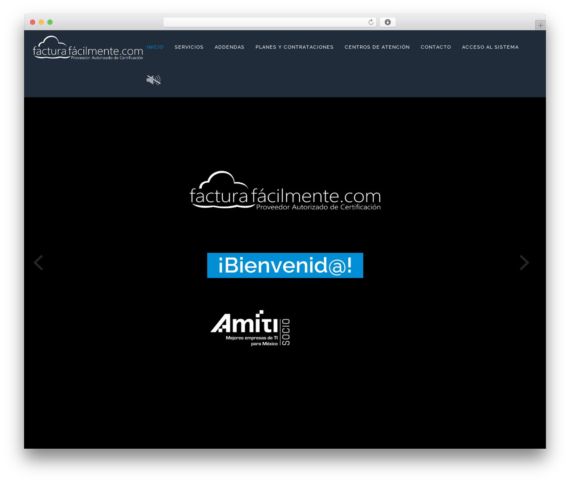Open a new tab with plus button
570x483 pixels.
click(540, 25)
